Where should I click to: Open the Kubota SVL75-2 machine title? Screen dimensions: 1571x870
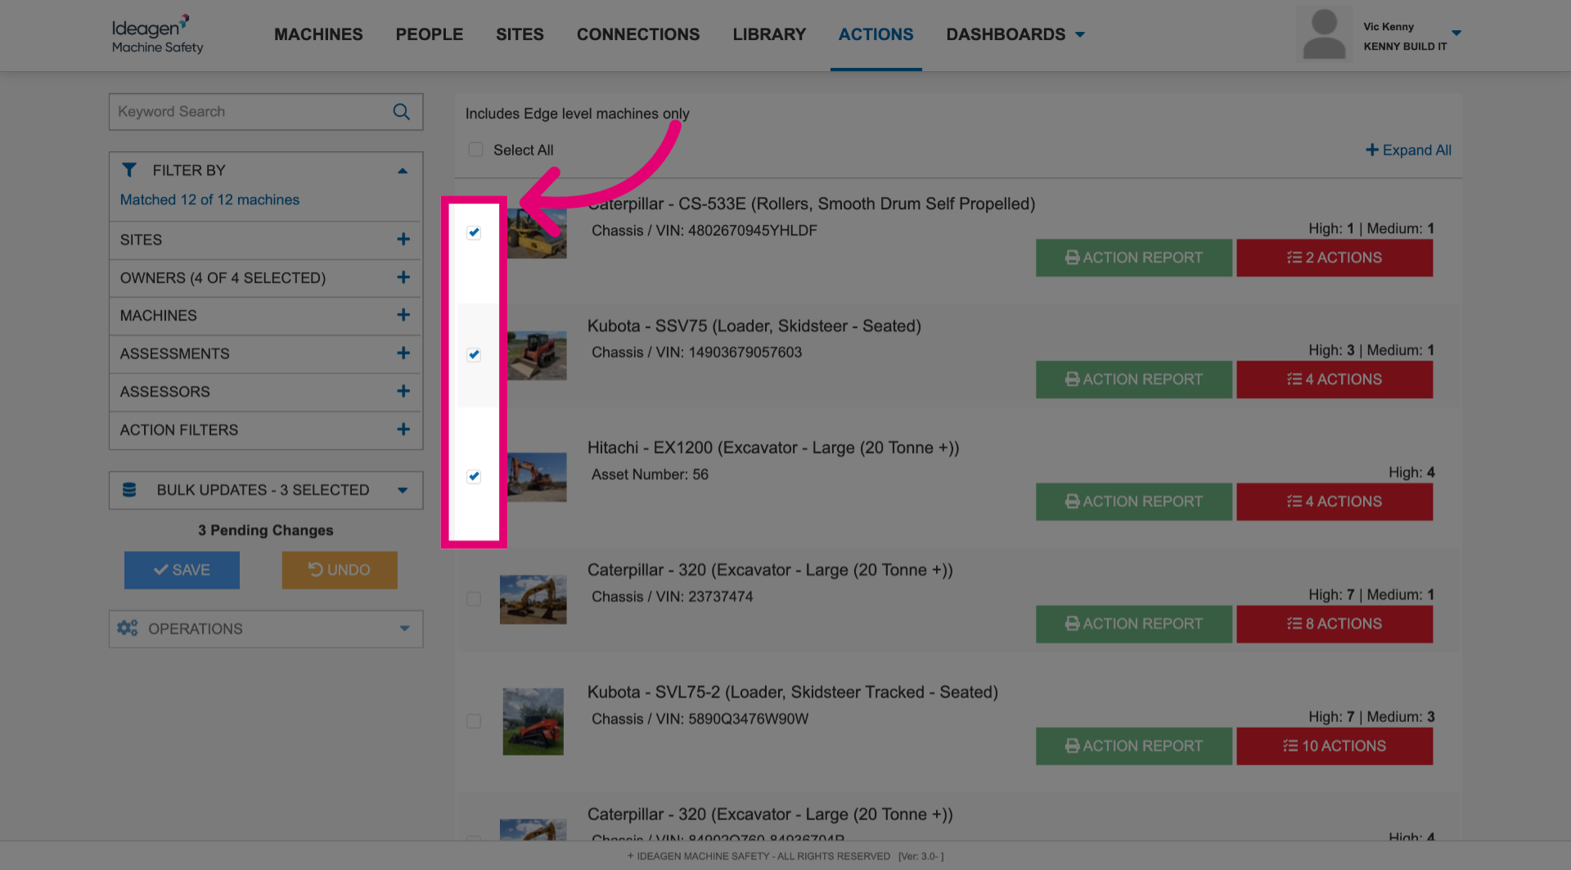point(793,692)
